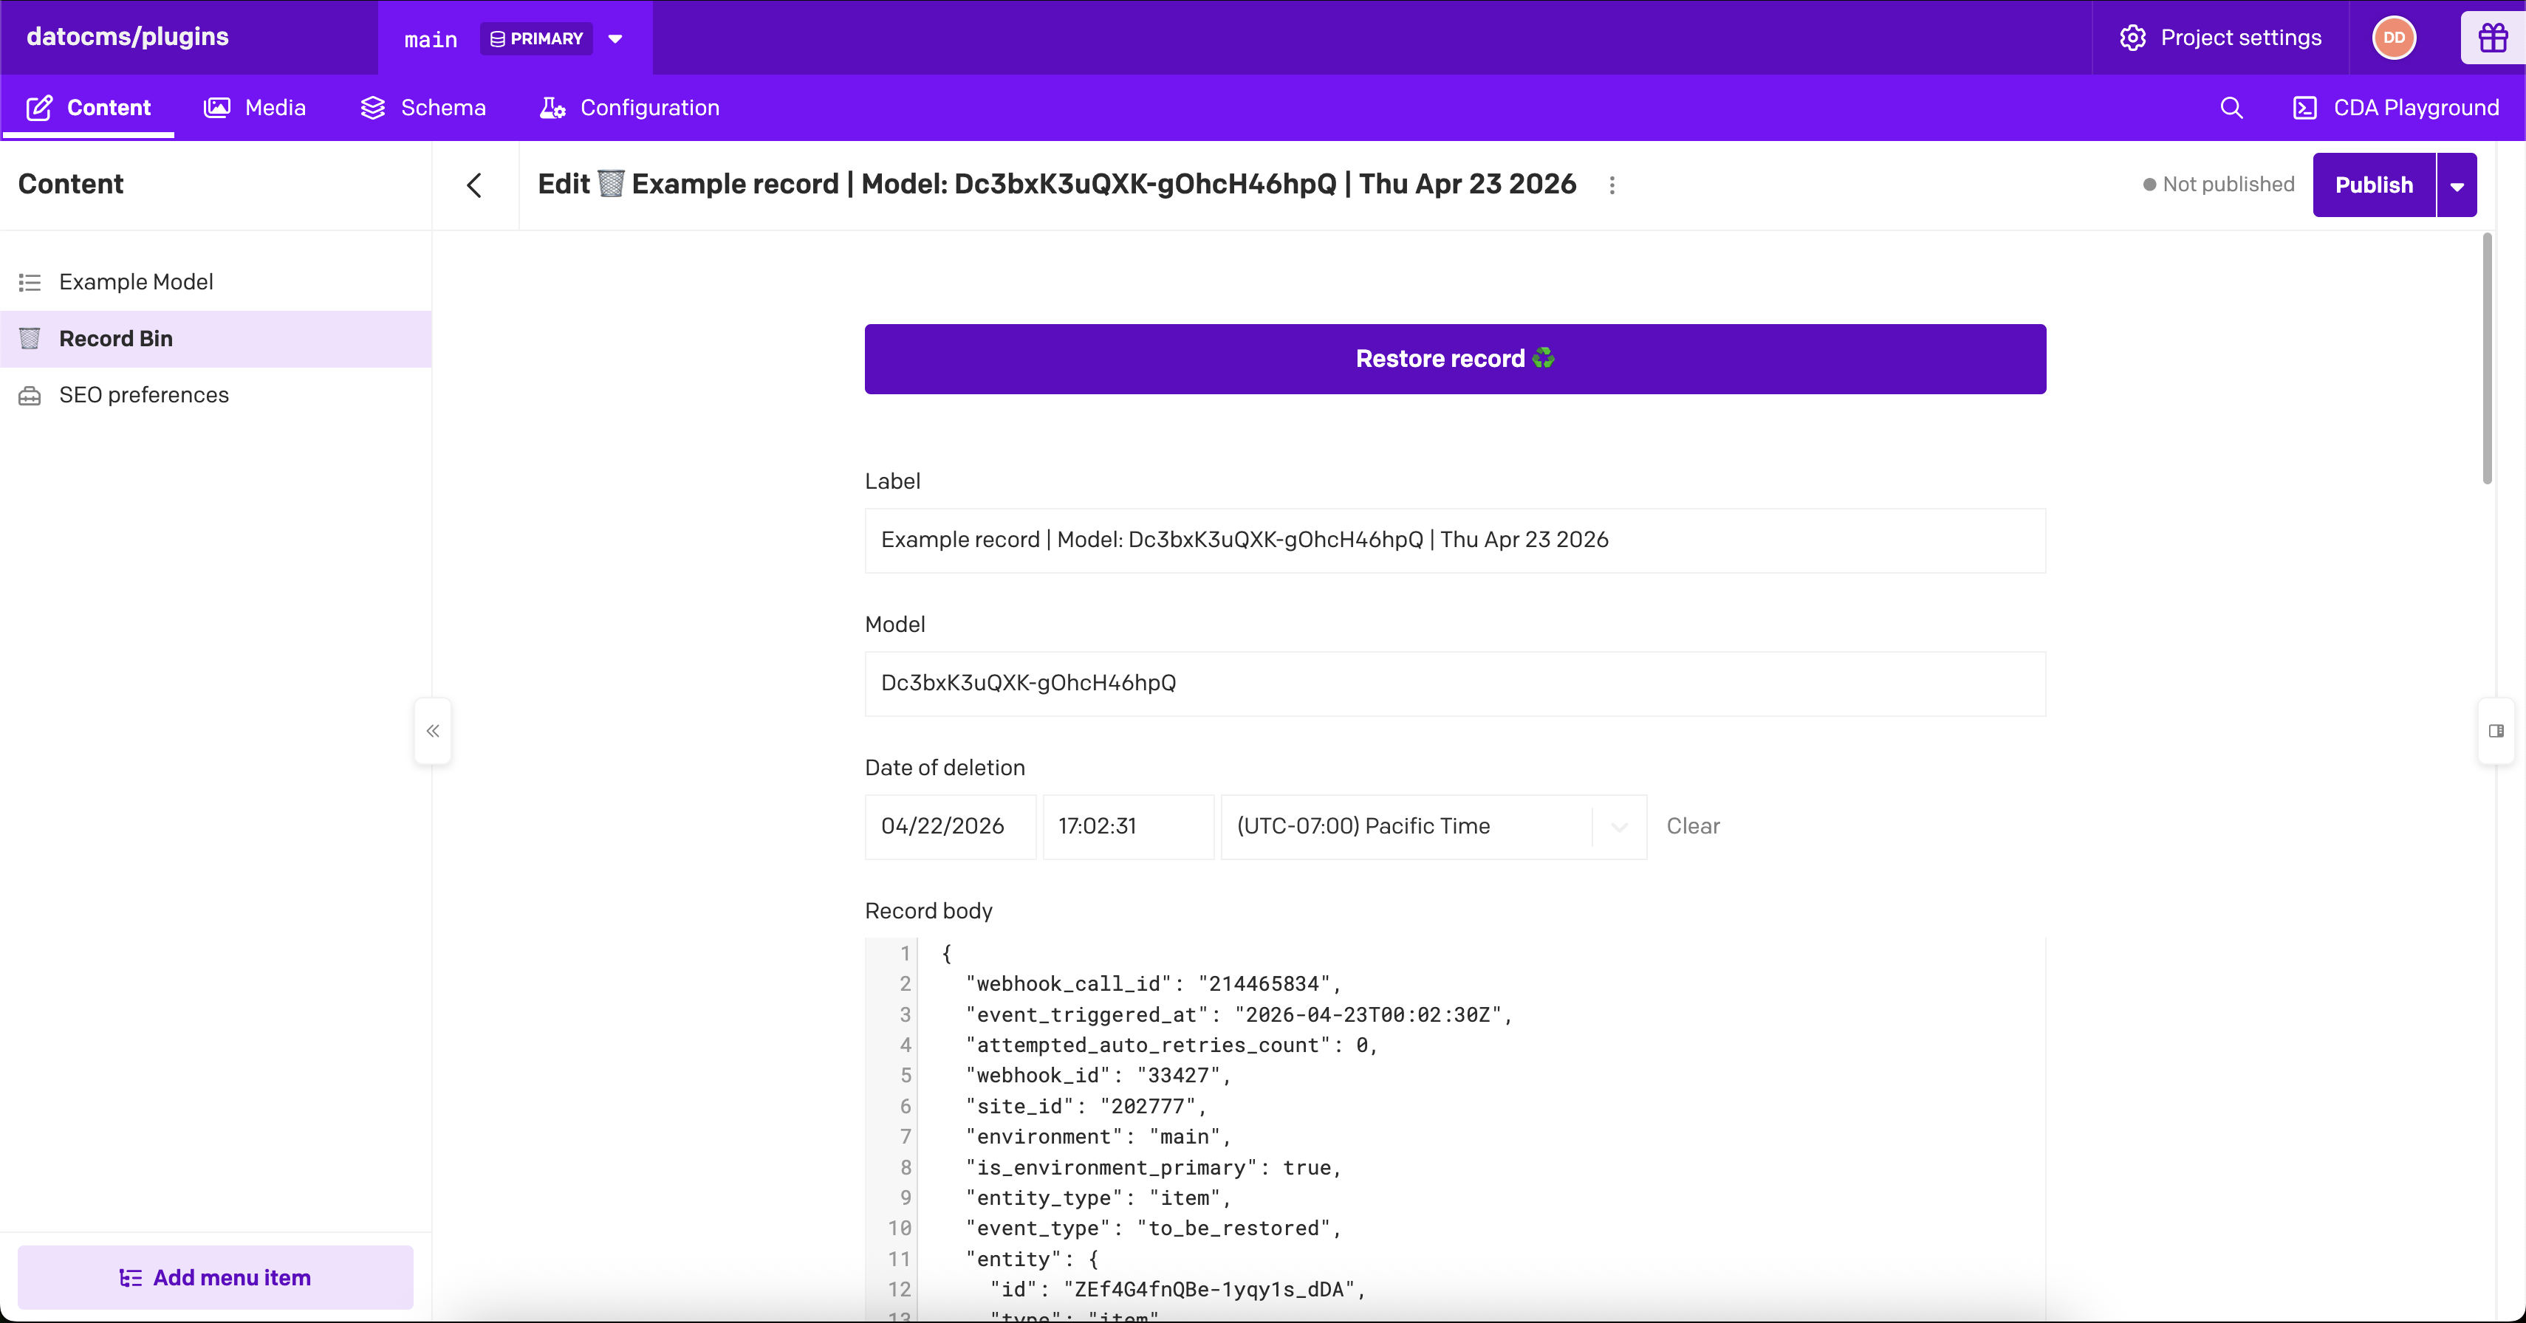
Task: Clear the date of deletion
Action: pyautogui.click(x=1693, y=826)
